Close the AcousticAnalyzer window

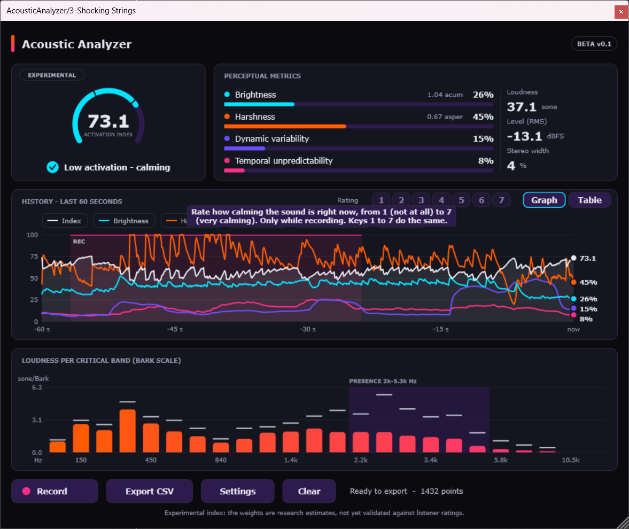point(621,12)
